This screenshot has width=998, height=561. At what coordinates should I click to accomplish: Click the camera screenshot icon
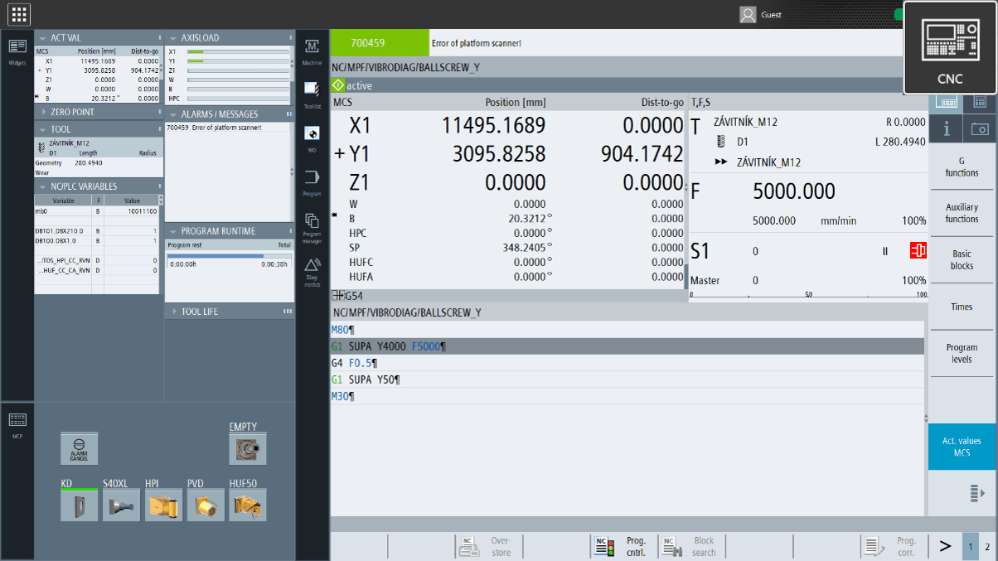click(x=979, y=128)
